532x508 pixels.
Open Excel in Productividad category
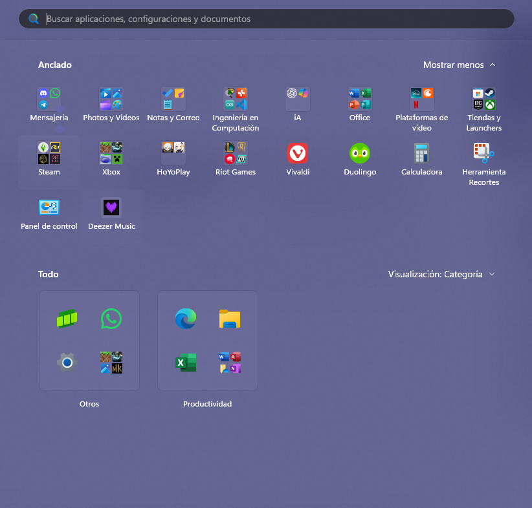tap(186, 363)
